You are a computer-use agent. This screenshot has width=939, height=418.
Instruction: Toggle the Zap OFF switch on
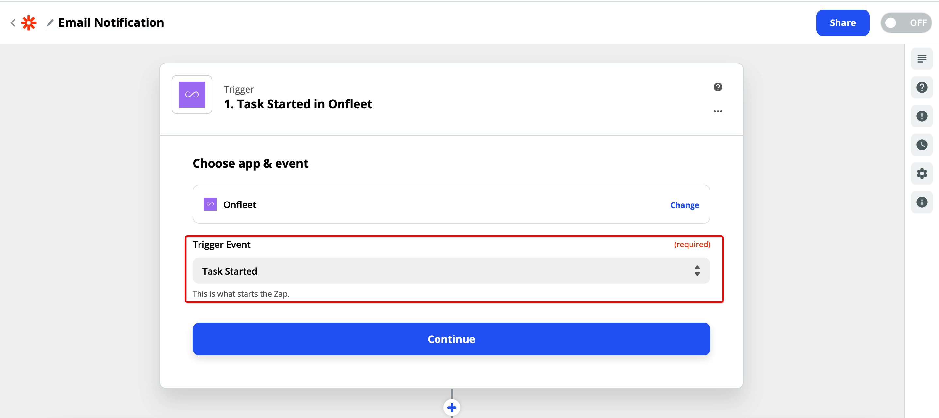click(906, 23)
